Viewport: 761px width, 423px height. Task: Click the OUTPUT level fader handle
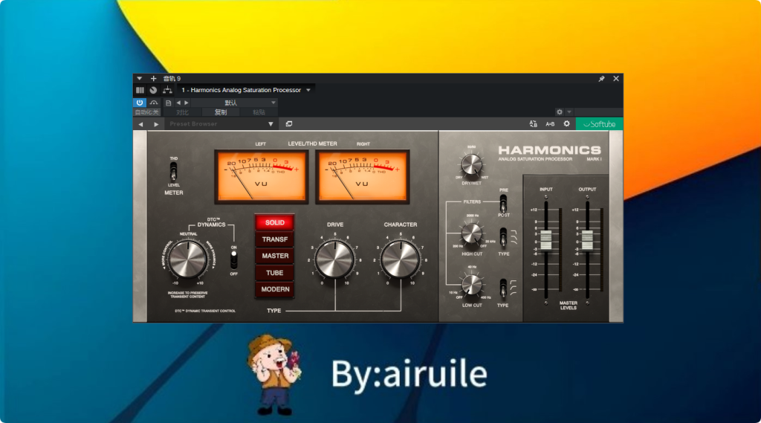pyautogui.click(x=587, y=240)
